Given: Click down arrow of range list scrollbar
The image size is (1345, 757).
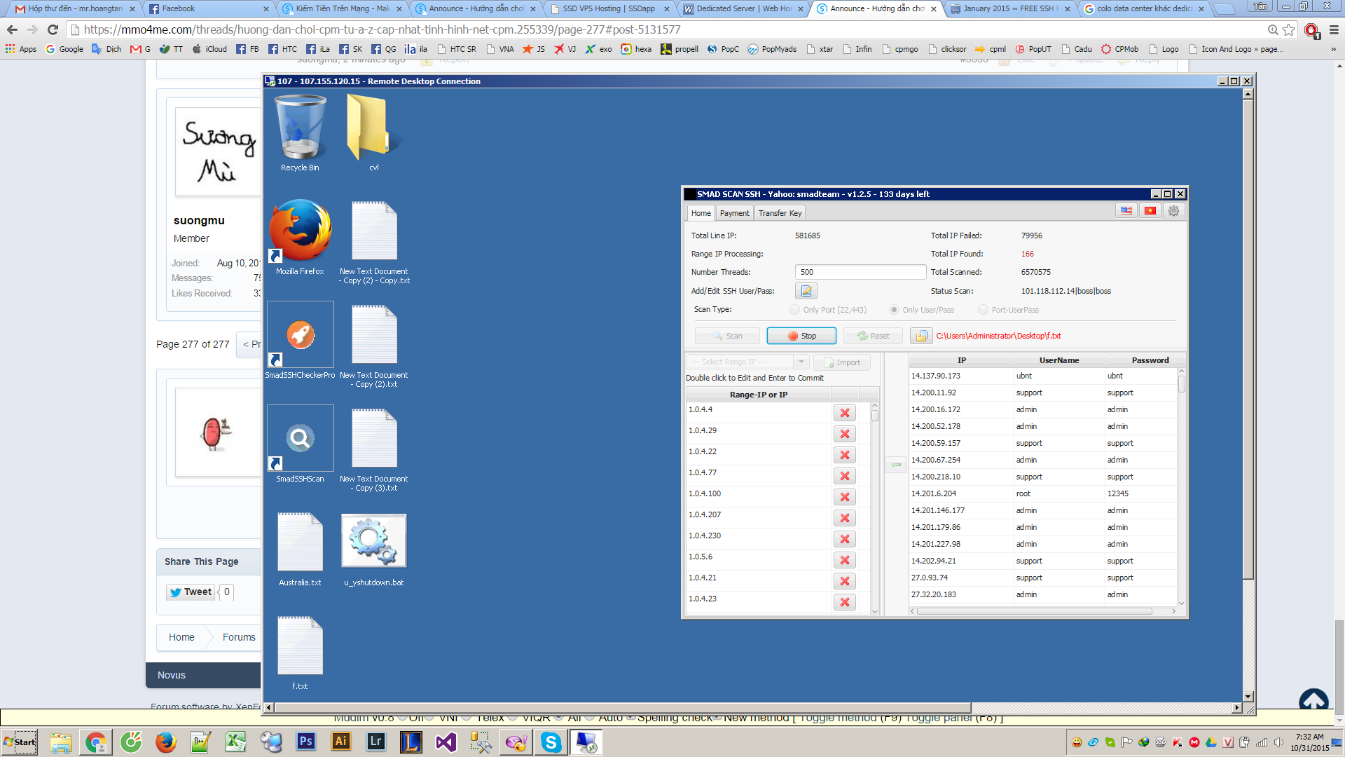Looking at the screenshot, I should click(x=874, y=611).
